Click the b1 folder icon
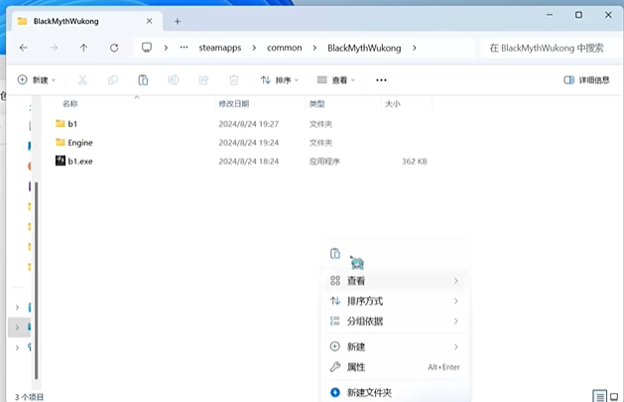Viewport: 624px width, 402px height. pyautogui.click(x=61, y=123)
